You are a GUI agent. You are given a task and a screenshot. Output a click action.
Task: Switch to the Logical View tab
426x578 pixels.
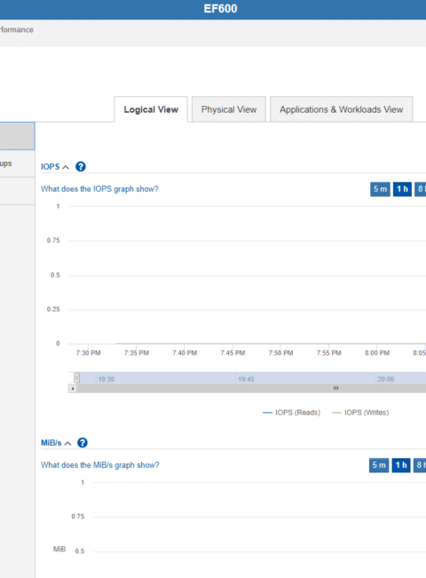[x=151, y=109]
